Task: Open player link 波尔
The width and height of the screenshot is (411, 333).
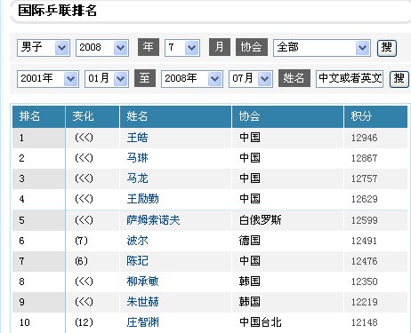Action: coord(137,241)
